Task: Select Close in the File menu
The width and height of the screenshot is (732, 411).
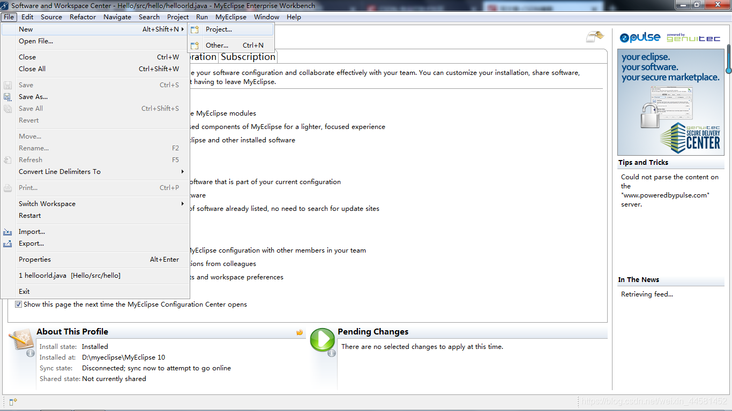Action: tap(95, 57)
